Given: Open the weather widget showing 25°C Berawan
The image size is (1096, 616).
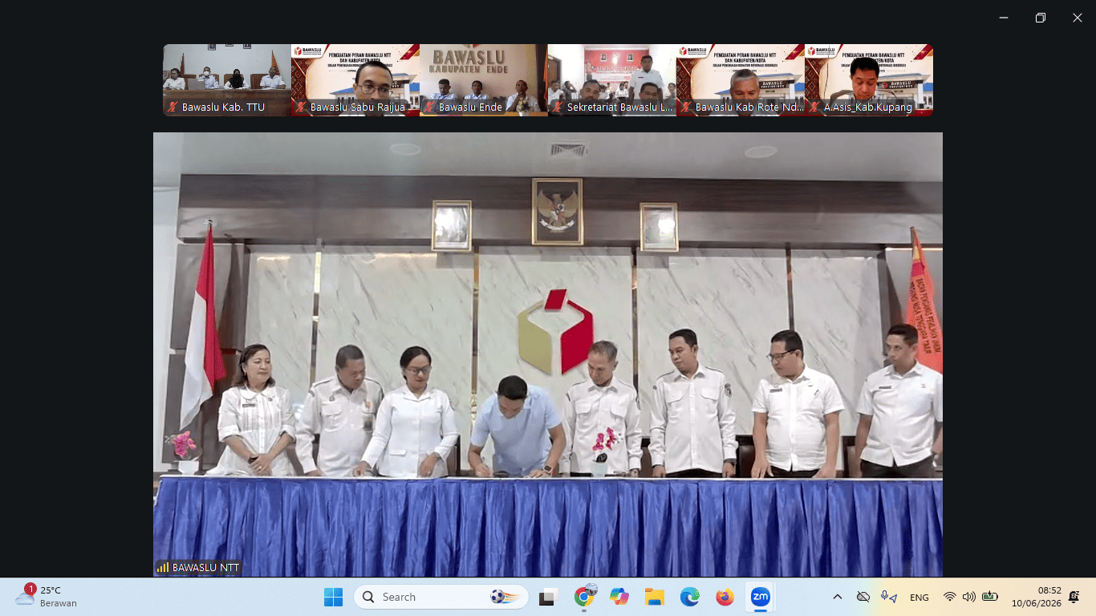Looking at the screenshot, I should (x=47, y=597).
